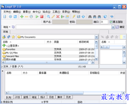Switch to the 脚本 script tab
132x105 pixels.
[x=60, y=97]
